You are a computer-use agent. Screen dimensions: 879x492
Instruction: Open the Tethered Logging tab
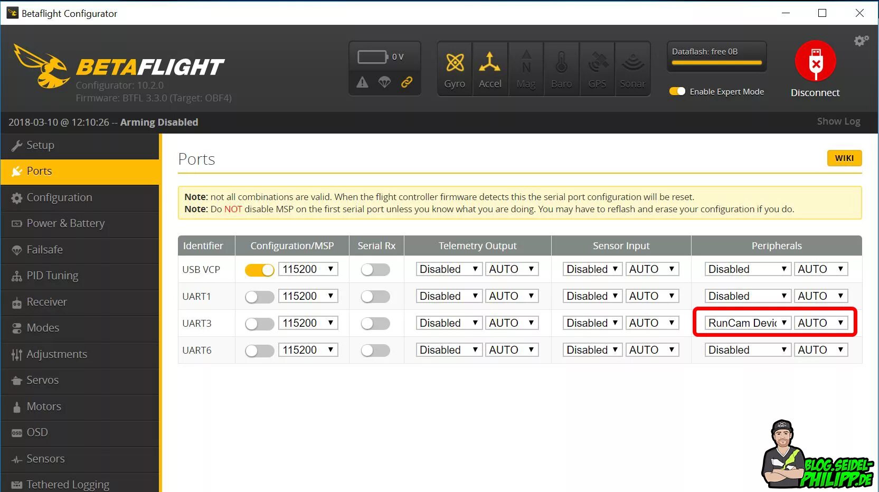tap(80, 483)
